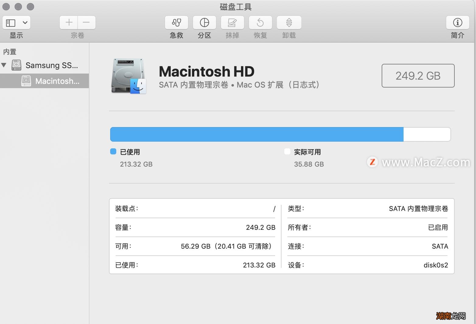Screen dimensions: 476x324
Task: Open the Info (简介) panel
Action: pyautogui.click(x=457, y=22)
